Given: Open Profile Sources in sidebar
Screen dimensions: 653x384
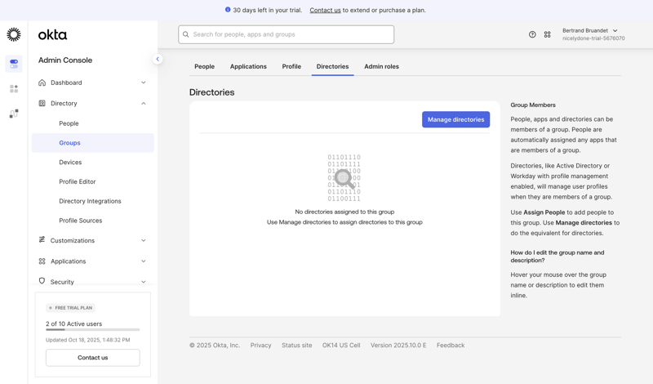Looking at the screenshot, I should (93, 221).
